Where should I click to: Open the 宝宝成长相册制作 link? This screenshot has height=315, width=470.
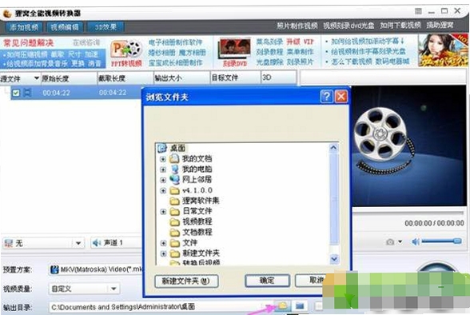click(176, 63)
